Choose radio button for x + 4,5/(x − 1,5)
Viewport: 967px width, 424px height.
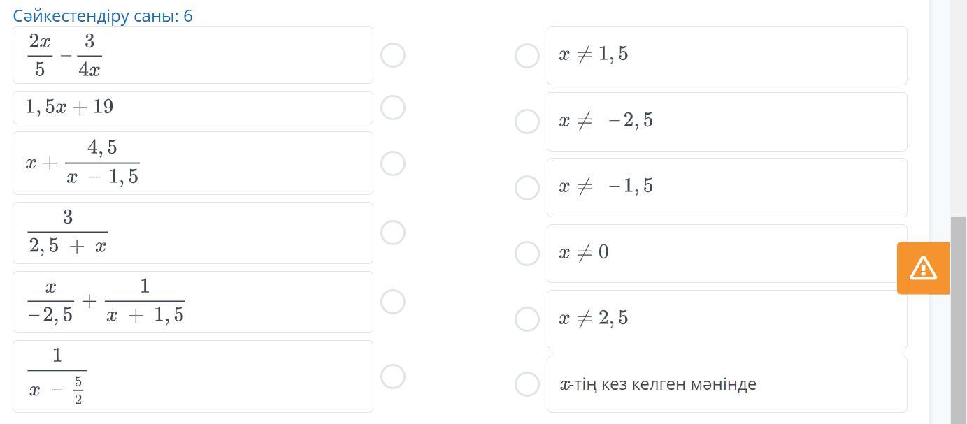[x=393, y=163]
